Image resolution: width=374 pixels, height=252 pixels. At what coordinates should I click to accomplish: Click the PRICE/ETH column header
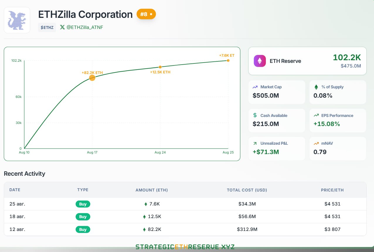(332, 190)
